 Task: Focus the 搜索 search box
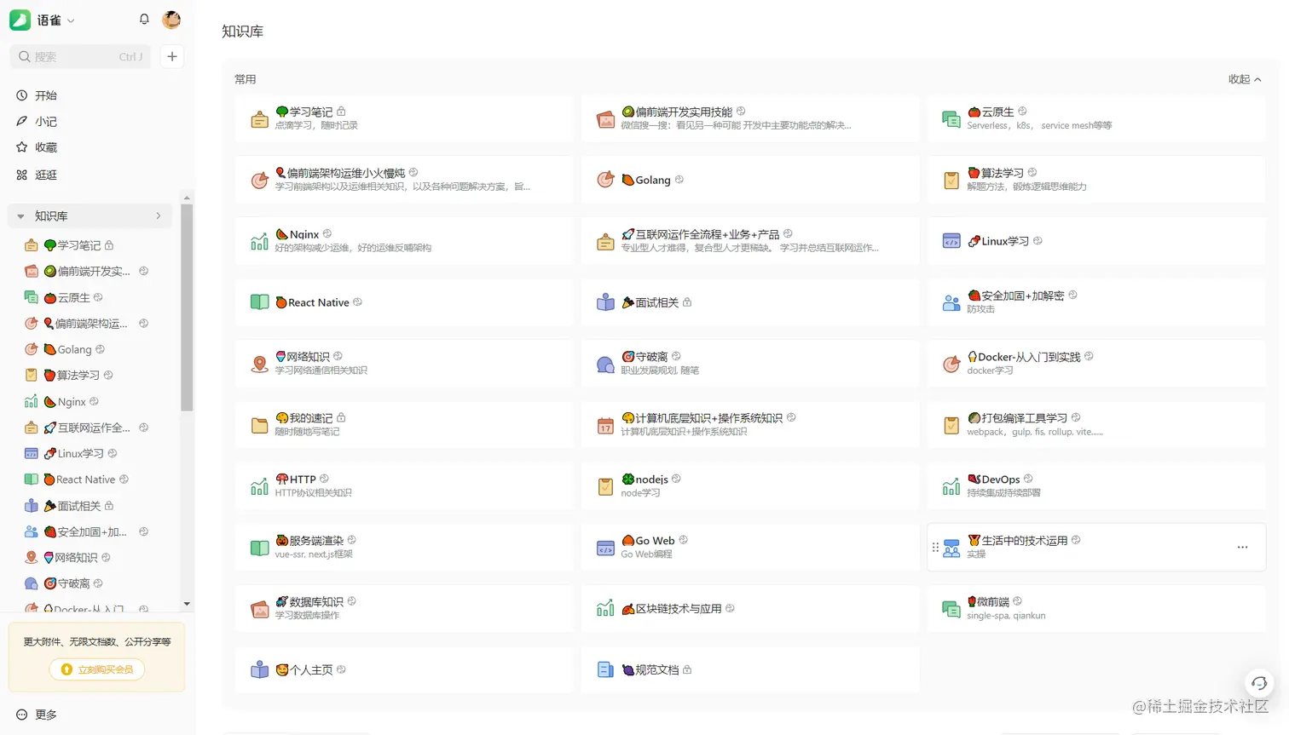click(x=80, y=57)
